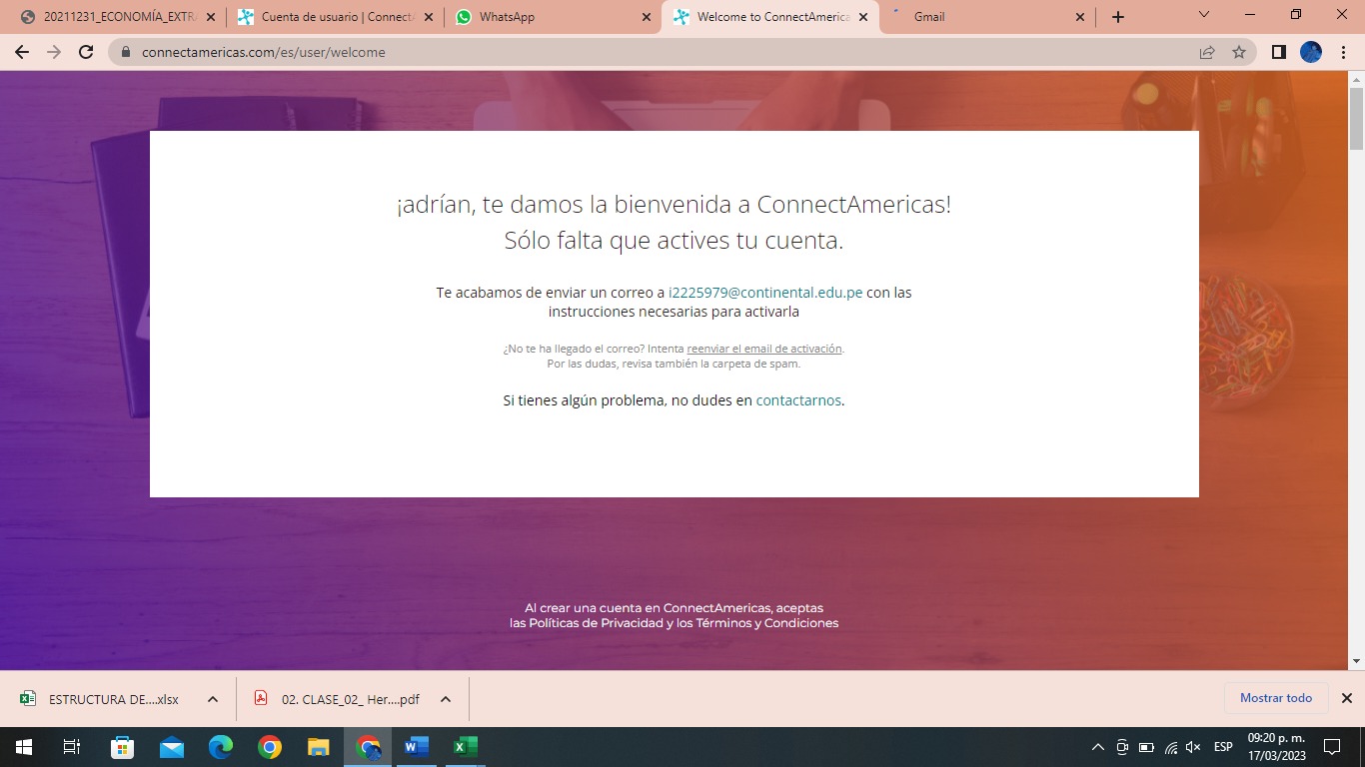
Task: Open the Windows Start menu
Action: tap(23, 747)
